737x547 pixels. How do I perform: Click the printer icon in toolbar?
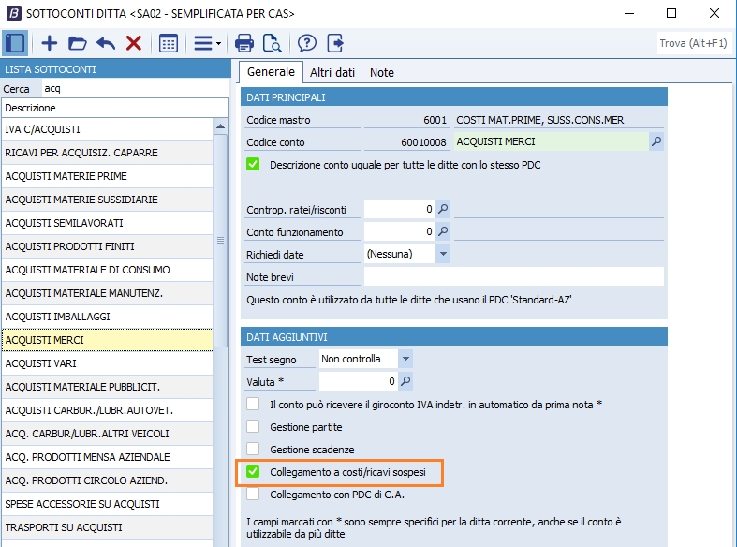[x=244, y=43]
